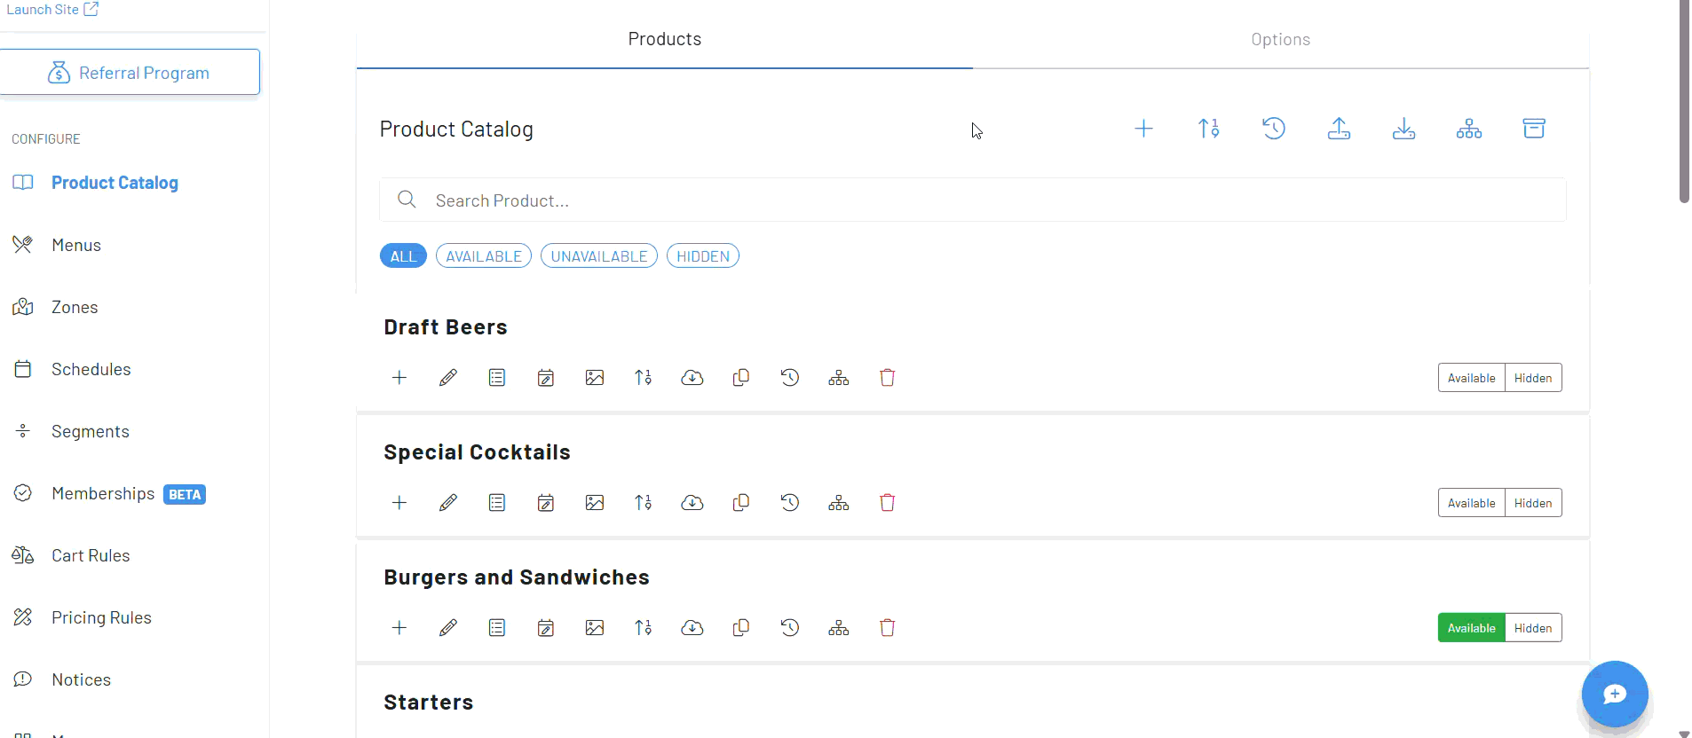Open the catalog history clock icon
The height and width of the screenshot is (738, 1692).
(x=1274, y=129)
